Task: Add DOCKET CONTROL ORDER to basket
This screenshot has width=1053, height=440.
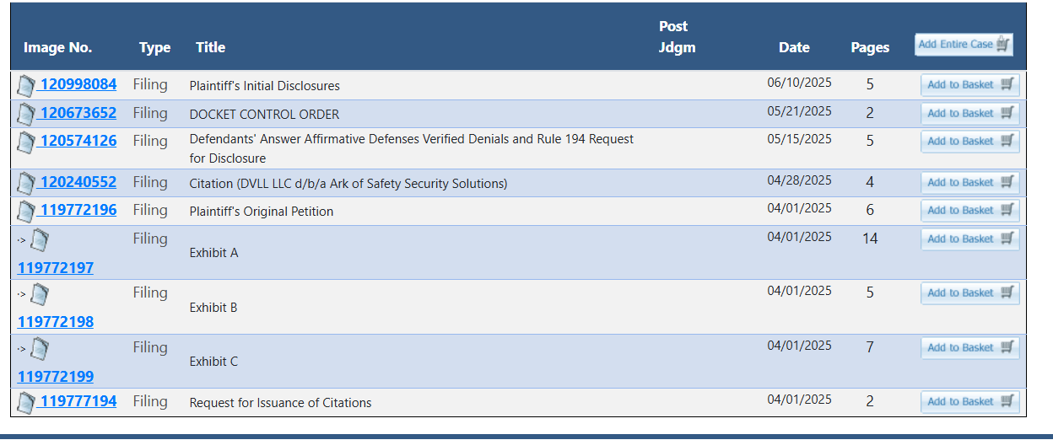Action: pos(970,113)
